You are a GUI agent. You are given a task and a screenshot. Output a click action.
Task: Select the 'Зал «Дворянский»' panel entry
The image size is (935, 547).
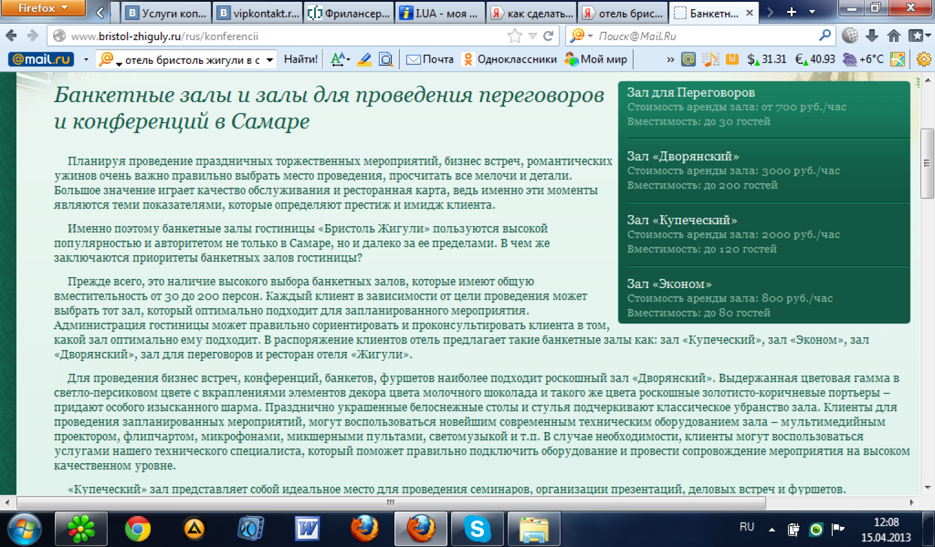[x=764, y=171]
